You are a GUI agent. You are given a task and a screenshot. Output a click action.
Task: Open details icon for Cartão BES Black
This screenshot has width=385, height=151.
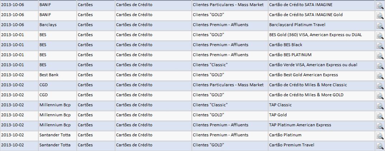[380, 46]
